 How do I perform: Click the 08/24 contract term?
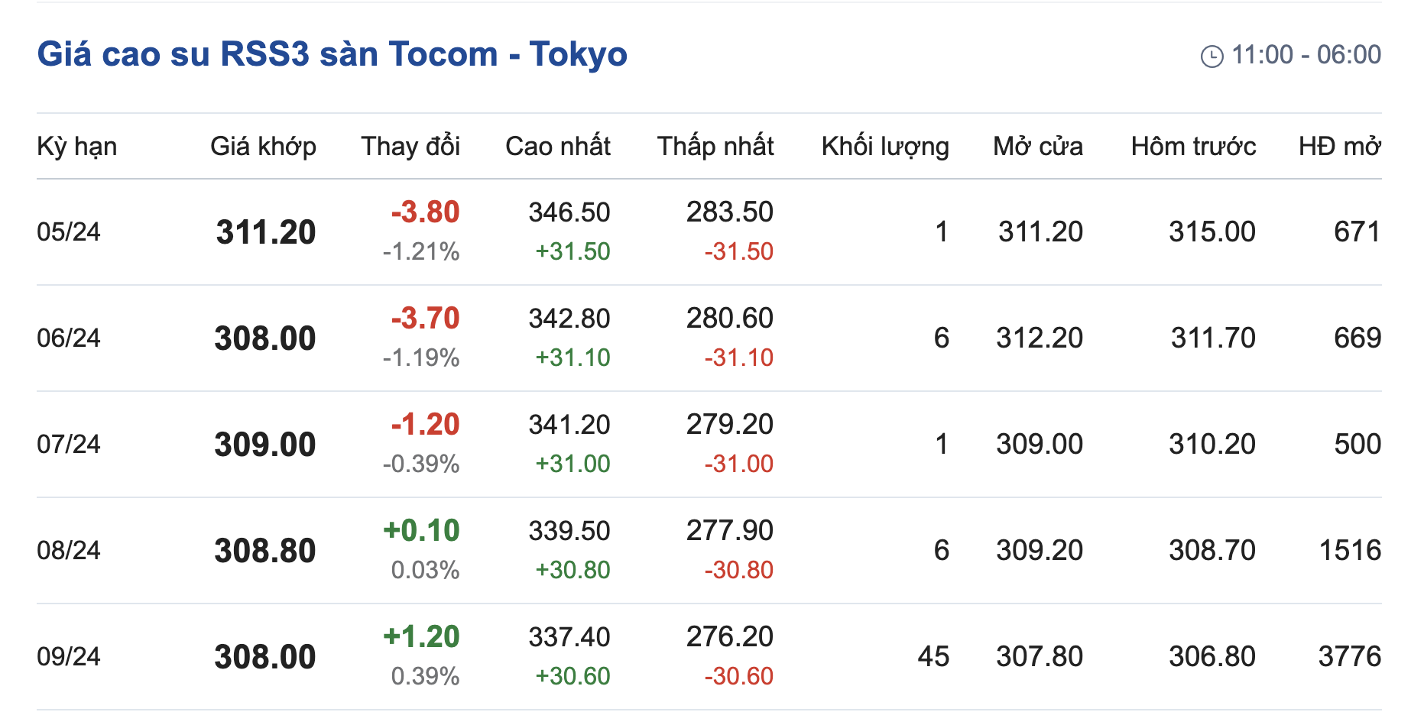(69, 550)
